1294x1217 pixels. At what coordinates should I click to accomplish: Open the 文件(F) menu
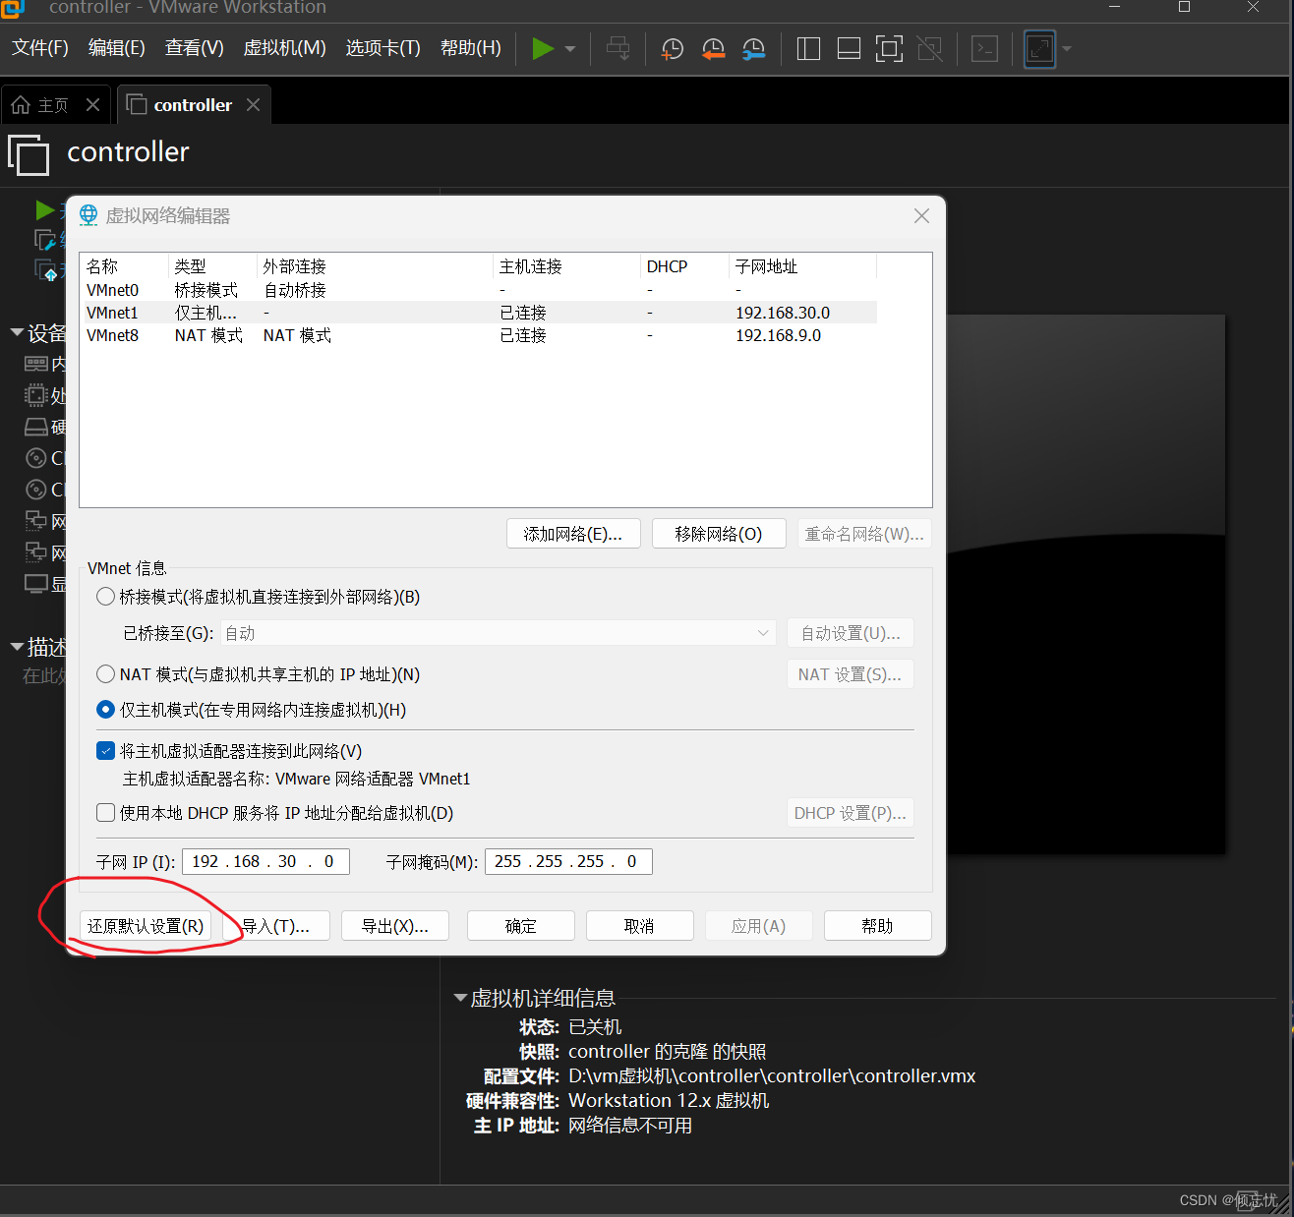[40, 48]
